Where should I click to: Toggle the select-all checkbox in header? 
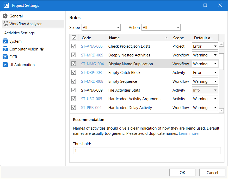(x=74, y=38)
